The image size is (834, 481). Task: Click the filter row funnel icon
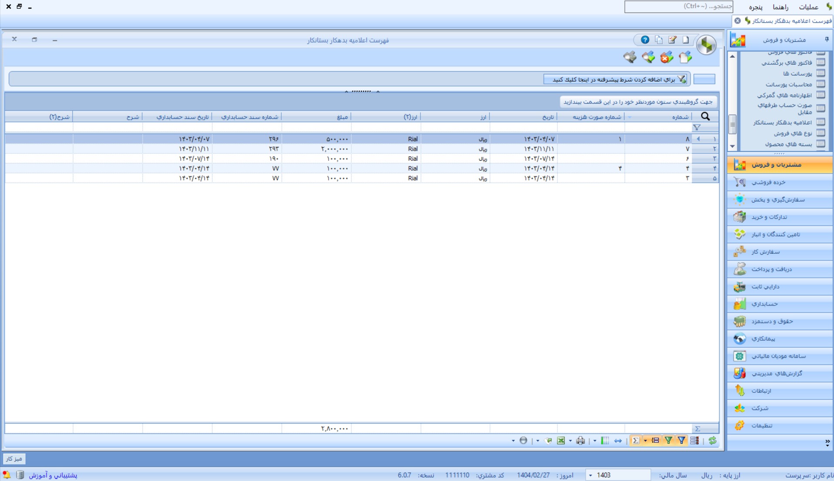click(697, 127)
